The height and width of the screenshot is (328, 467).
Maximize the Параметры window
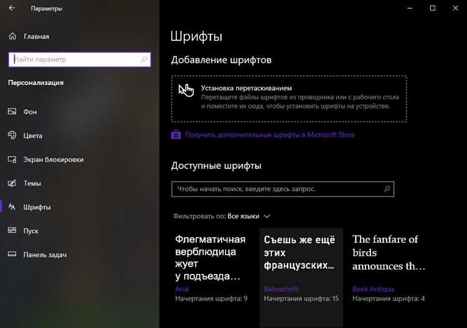433,8
